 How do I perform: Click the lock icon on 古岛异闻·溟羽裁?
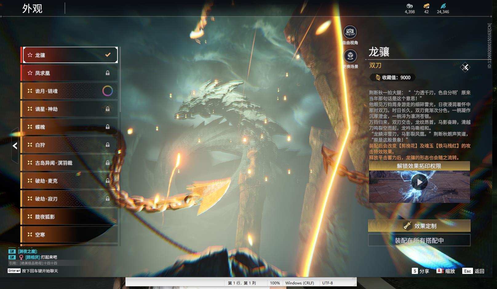pyautogui.click(x=108, y=163)
